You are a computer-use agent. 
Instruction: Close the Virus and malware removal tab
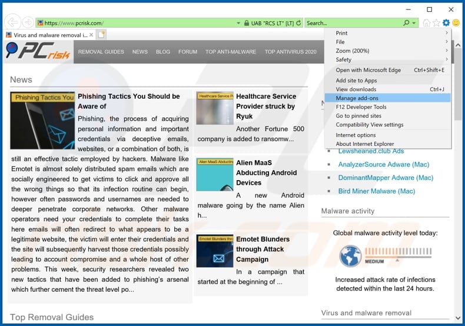pyautogui.click(x=91, y=35)
